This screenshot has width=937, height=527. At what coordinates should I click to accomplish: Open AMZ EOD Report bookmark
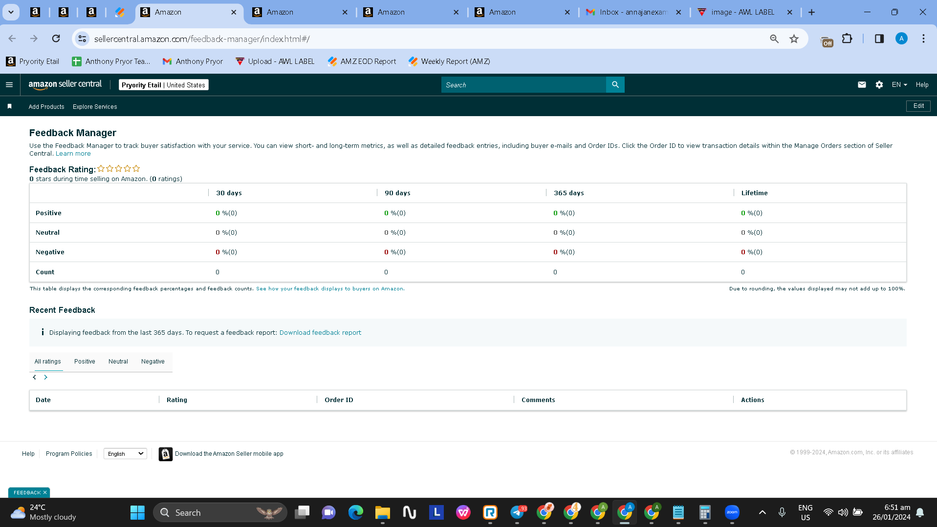tap(362, 61)
